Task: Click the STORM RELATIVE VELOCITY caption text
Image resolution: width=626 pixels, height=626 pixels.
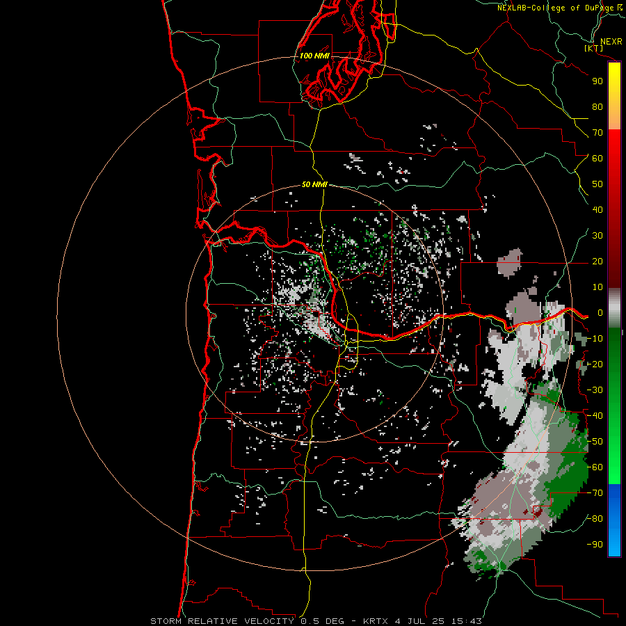Action: pos(222,621)
